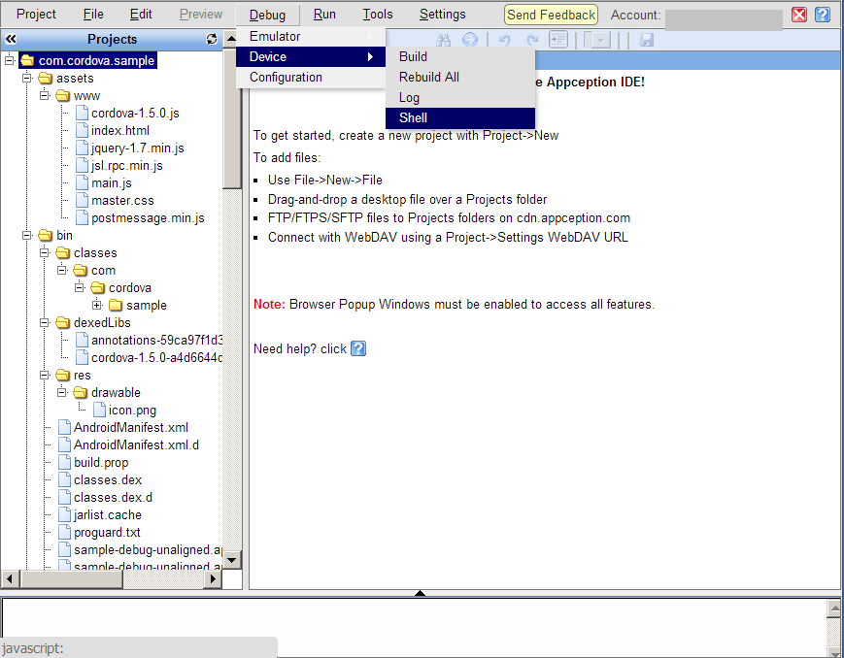Open the Emulator submenu
This screenshot has width=844, height=658.
[311, 36]
